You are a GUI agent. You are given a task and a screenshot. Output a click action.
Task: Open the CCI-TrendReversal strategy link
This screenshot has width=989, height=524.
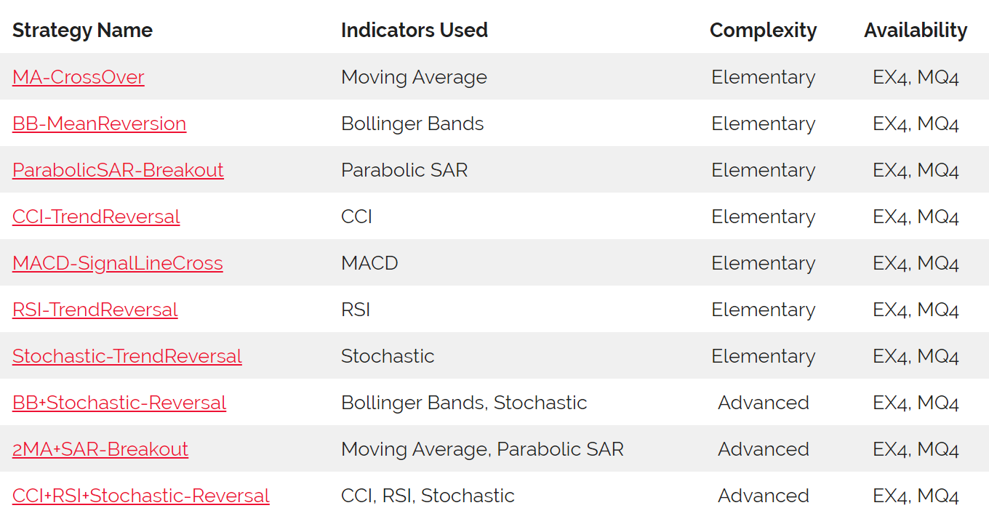96,217
